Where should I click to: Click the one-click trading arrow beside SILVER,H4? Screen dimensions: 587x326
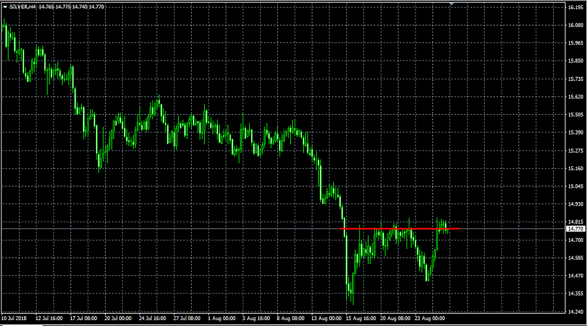[x=5, y=6]
